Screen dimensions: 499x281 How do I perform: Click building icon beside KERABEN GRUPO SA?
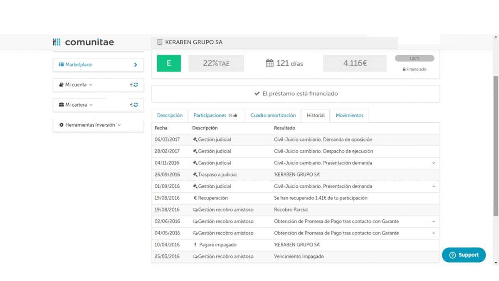[x=160, y=42]
